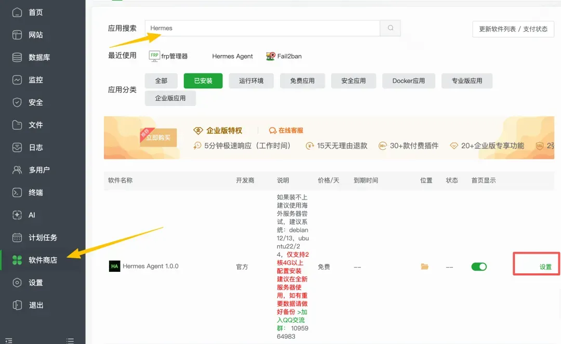Click the 网站 website icon
Screen dimensions: 561x344
coord(17,35)
